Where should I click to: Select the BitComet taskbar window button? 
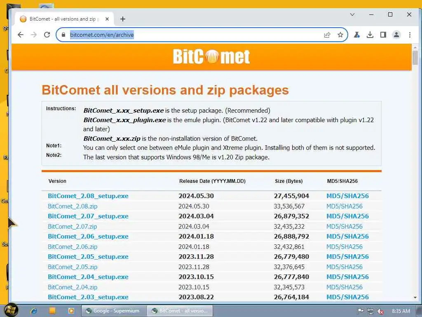180,311
